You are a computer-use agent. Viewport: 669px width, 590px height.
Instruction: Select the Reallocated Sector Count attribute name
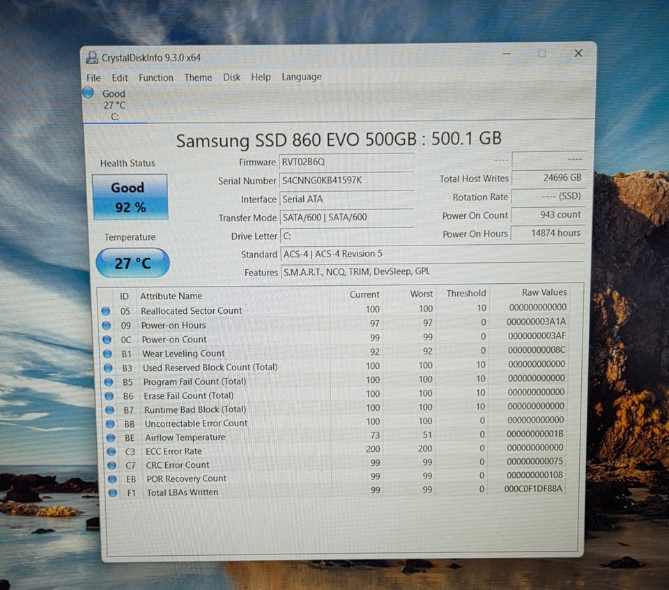point(191,311)
